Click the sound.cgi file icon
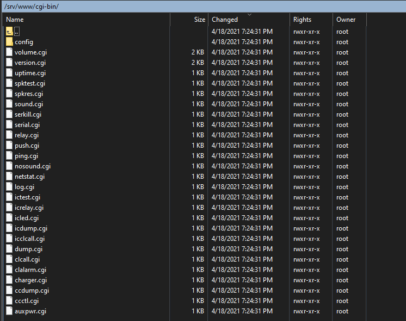 click(x=9, y=104)
